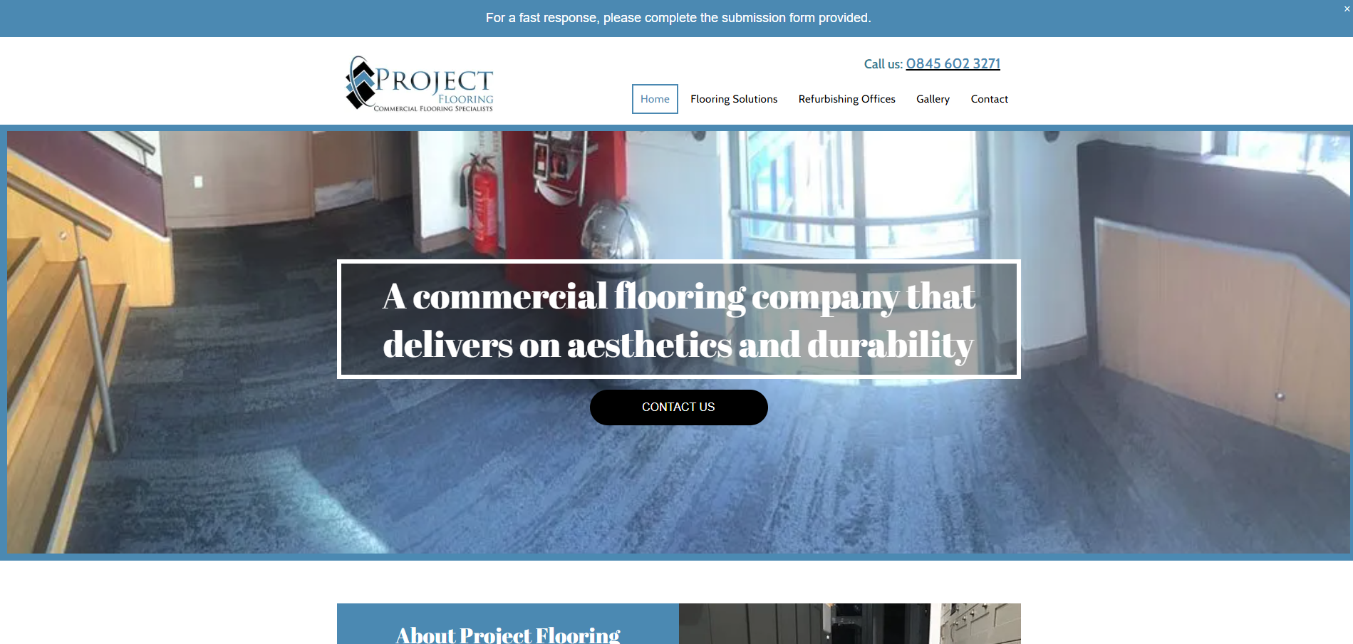Select the About Project Flooring heading
The width and height of the screenshot is (1353, 644).
point(508,634)
